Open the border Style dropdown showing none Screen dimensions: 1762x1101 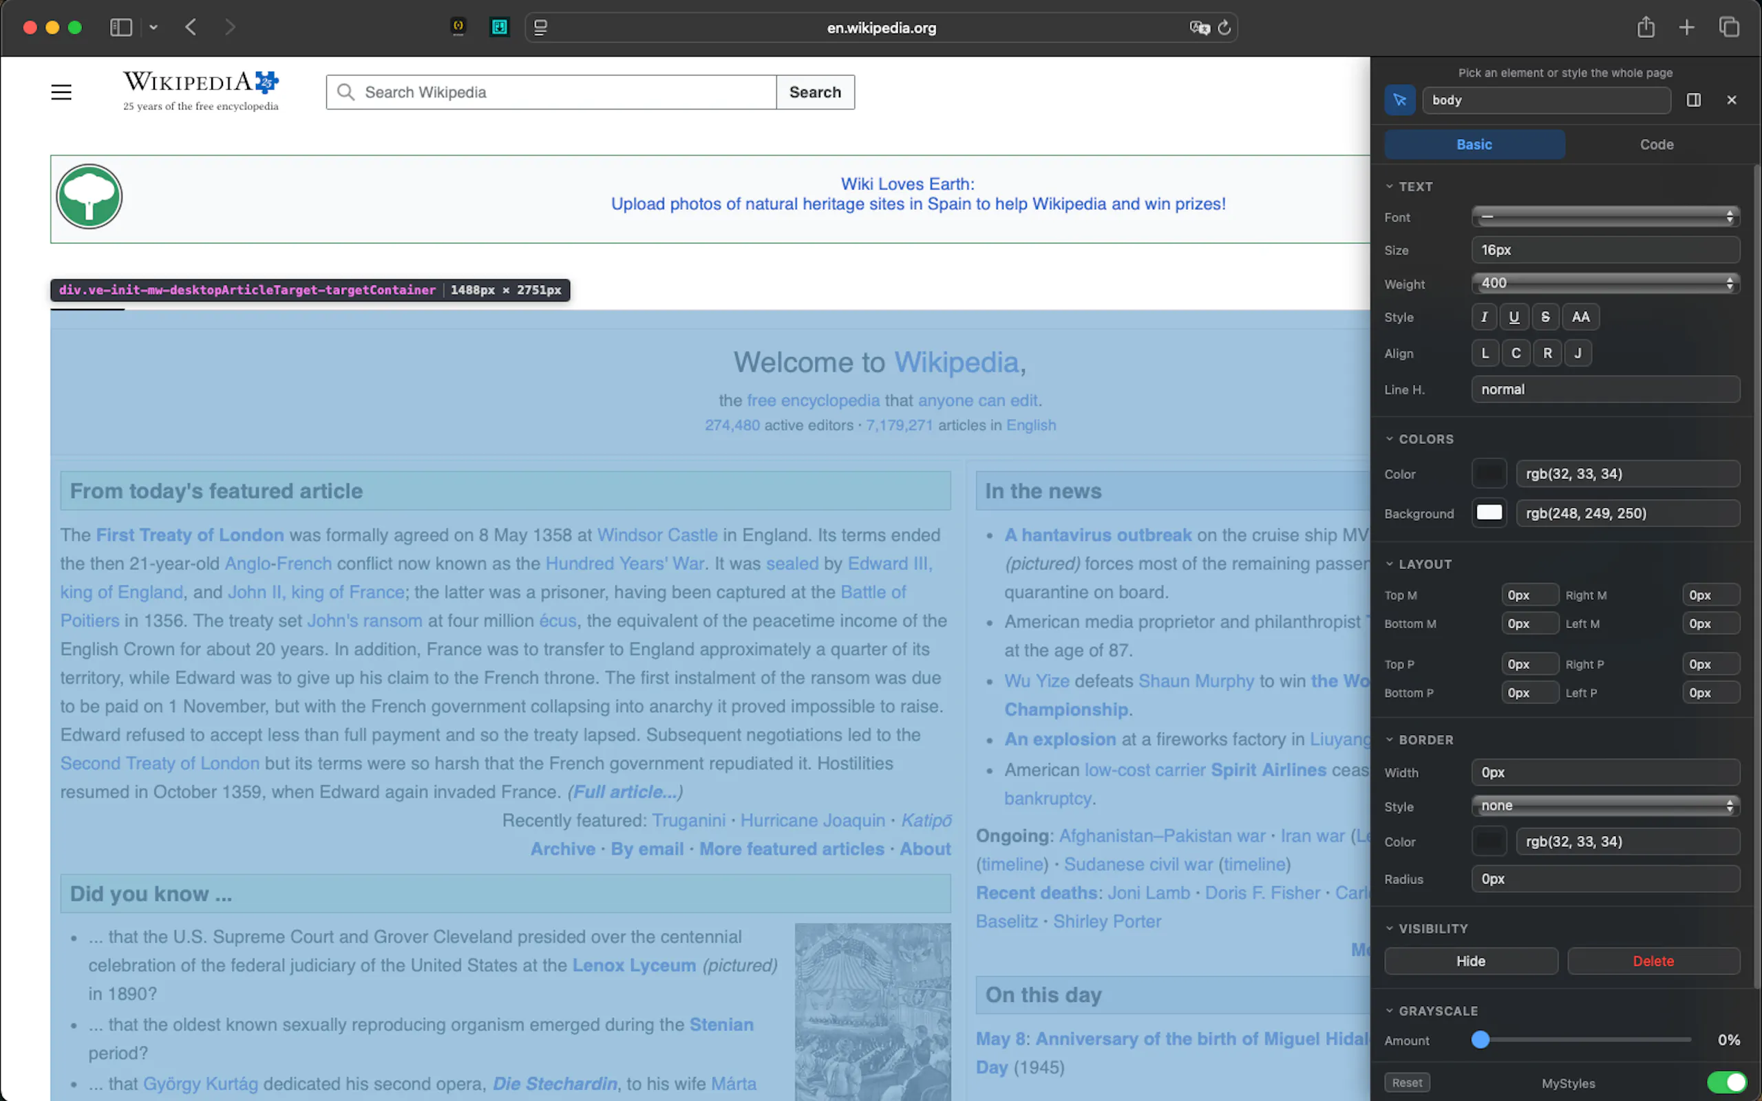coord(1606,806)
